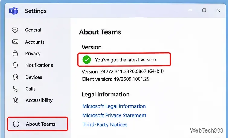Image resolution: width=228 pixels, height=138 pixels.
Task: Click the Microsoft Teams logo icon
Action: 14,11
